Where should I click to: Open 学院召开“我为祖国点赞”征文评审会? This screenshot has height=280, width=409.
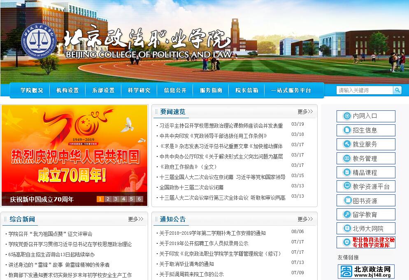50,234
